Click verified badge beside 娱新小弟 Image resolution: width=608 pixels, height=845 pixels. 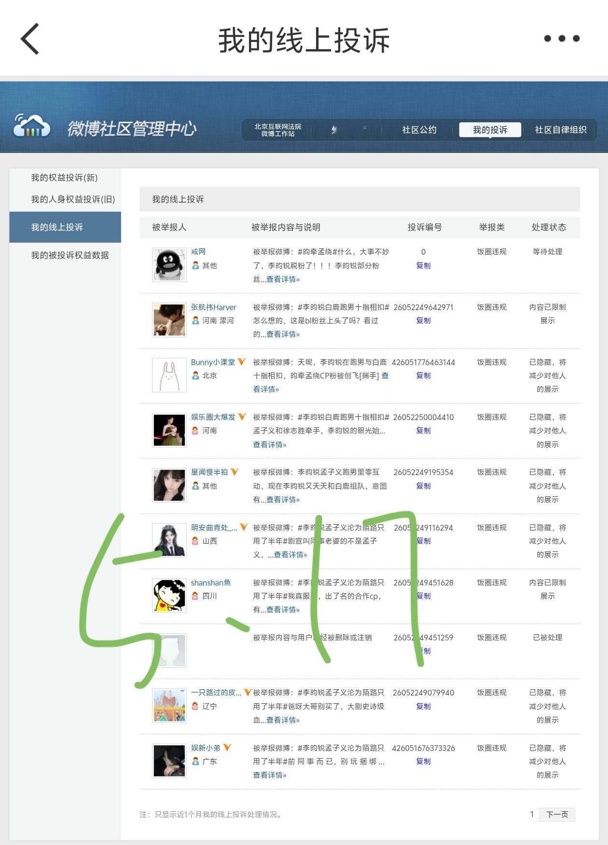[227, 748]
